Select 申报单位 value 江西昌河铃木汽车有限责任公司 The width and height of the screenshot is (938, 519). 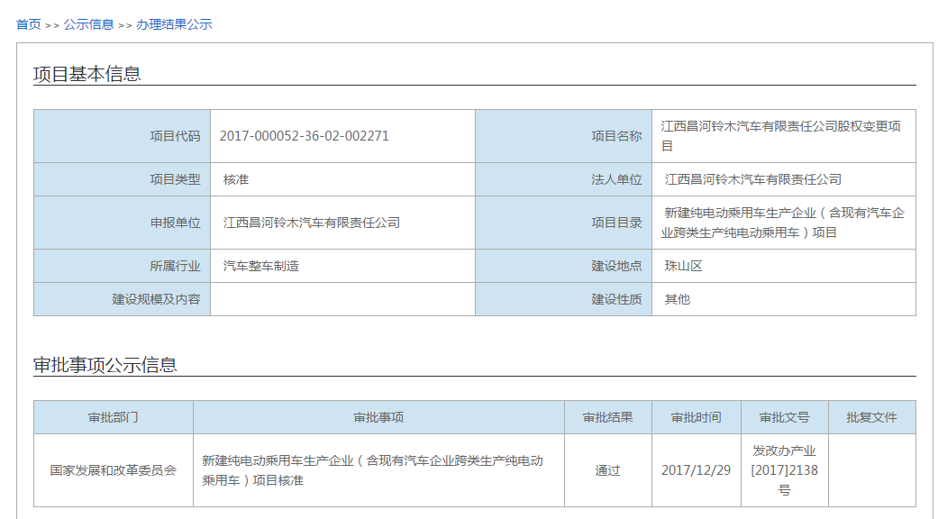pyautogui.click(x=312, y=223)
